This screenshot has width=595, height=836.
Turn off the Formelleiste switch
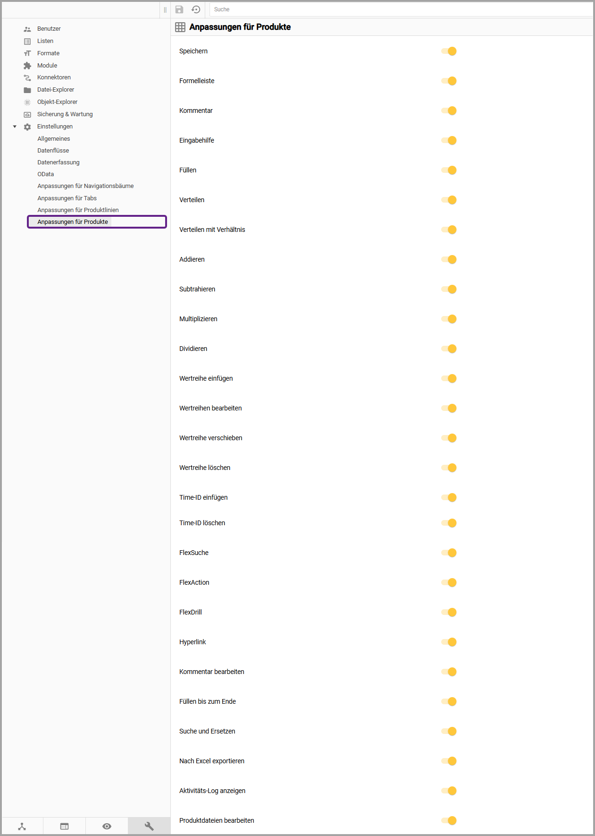tap(449, 81)
